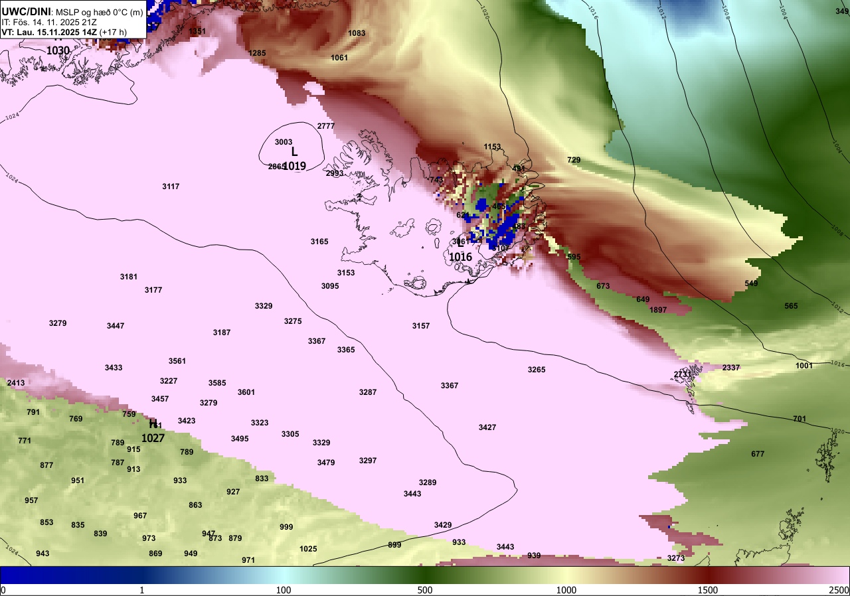Select the 3427 value
The height and width of the screenshot is (596, 850).
pyautogui.click(x=487, y=427)
